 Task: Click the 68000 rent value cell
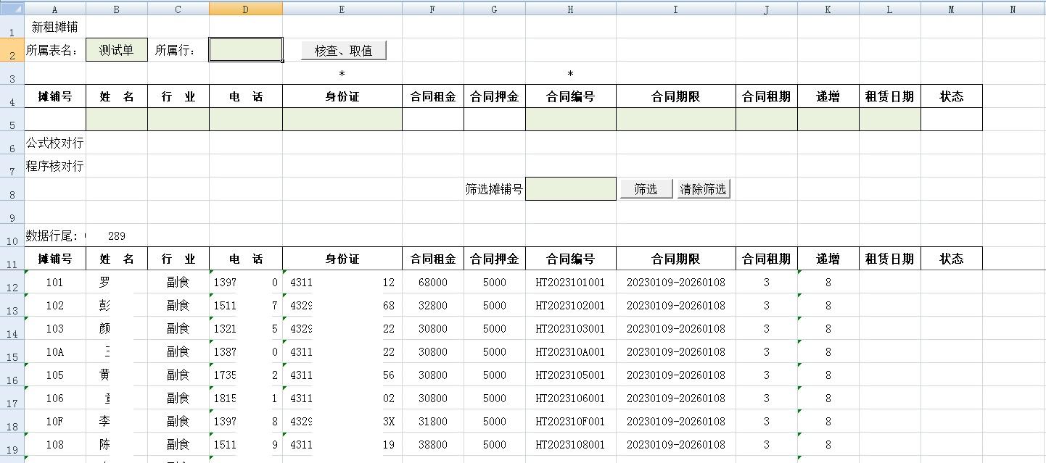[x=432, y=282]
